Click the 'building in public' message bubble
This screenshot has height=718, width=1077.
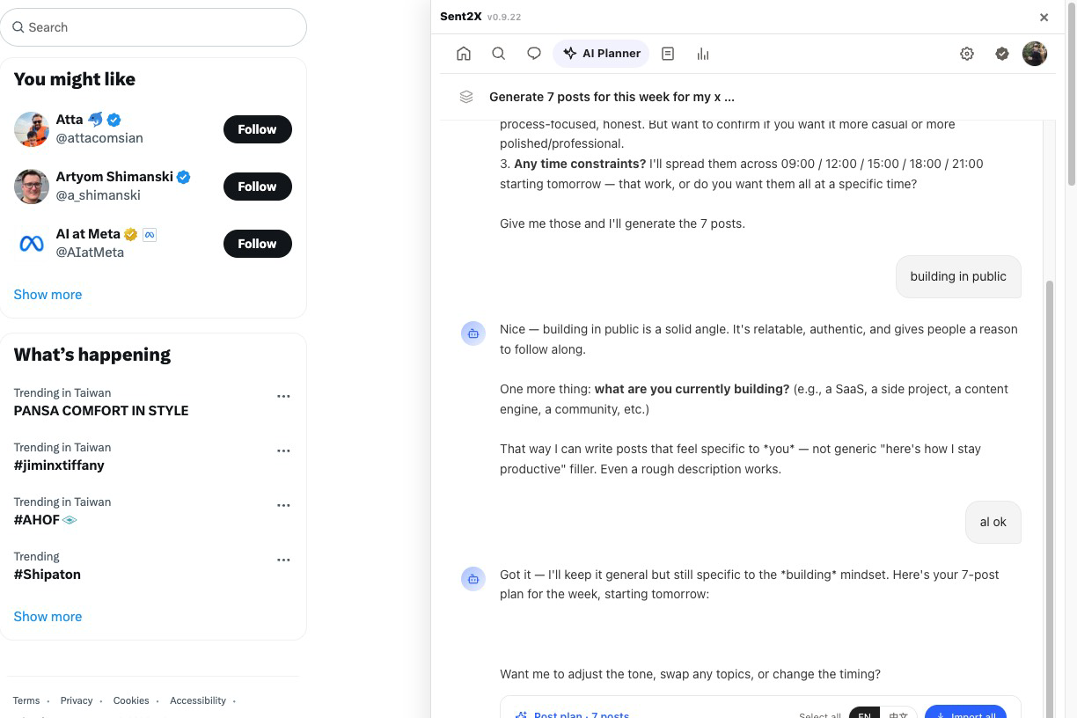958,276
